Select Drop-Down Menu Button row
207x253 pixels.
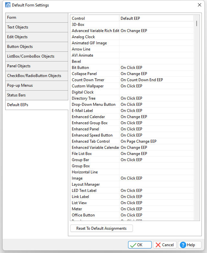[132, 104]
